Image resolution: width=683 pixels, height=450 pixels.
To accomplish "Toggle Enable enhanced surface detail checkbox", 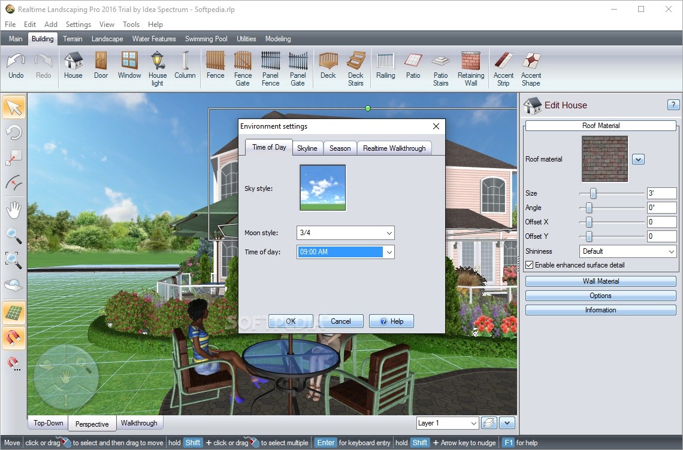I will (x=530, y=265).
